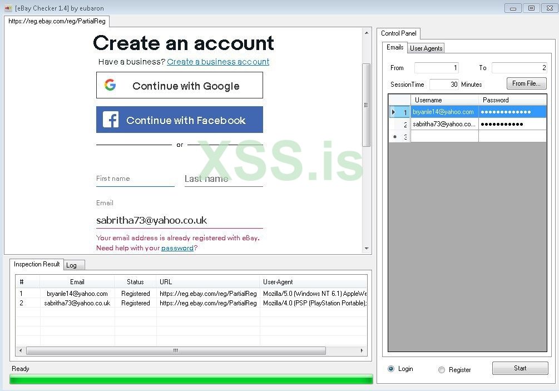559x391 pixels.
Task: Click the Google logo icon
Action: pos(110,85)
